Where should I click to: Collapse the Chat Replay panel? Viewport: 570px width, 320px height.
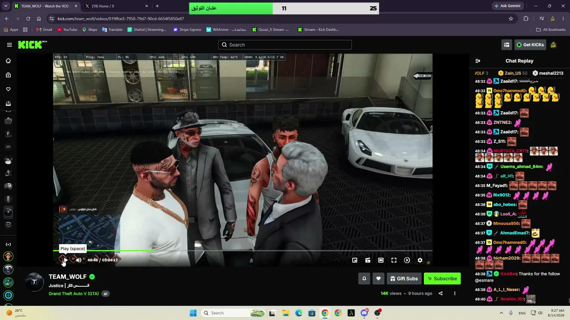click(x=478, y=61)
